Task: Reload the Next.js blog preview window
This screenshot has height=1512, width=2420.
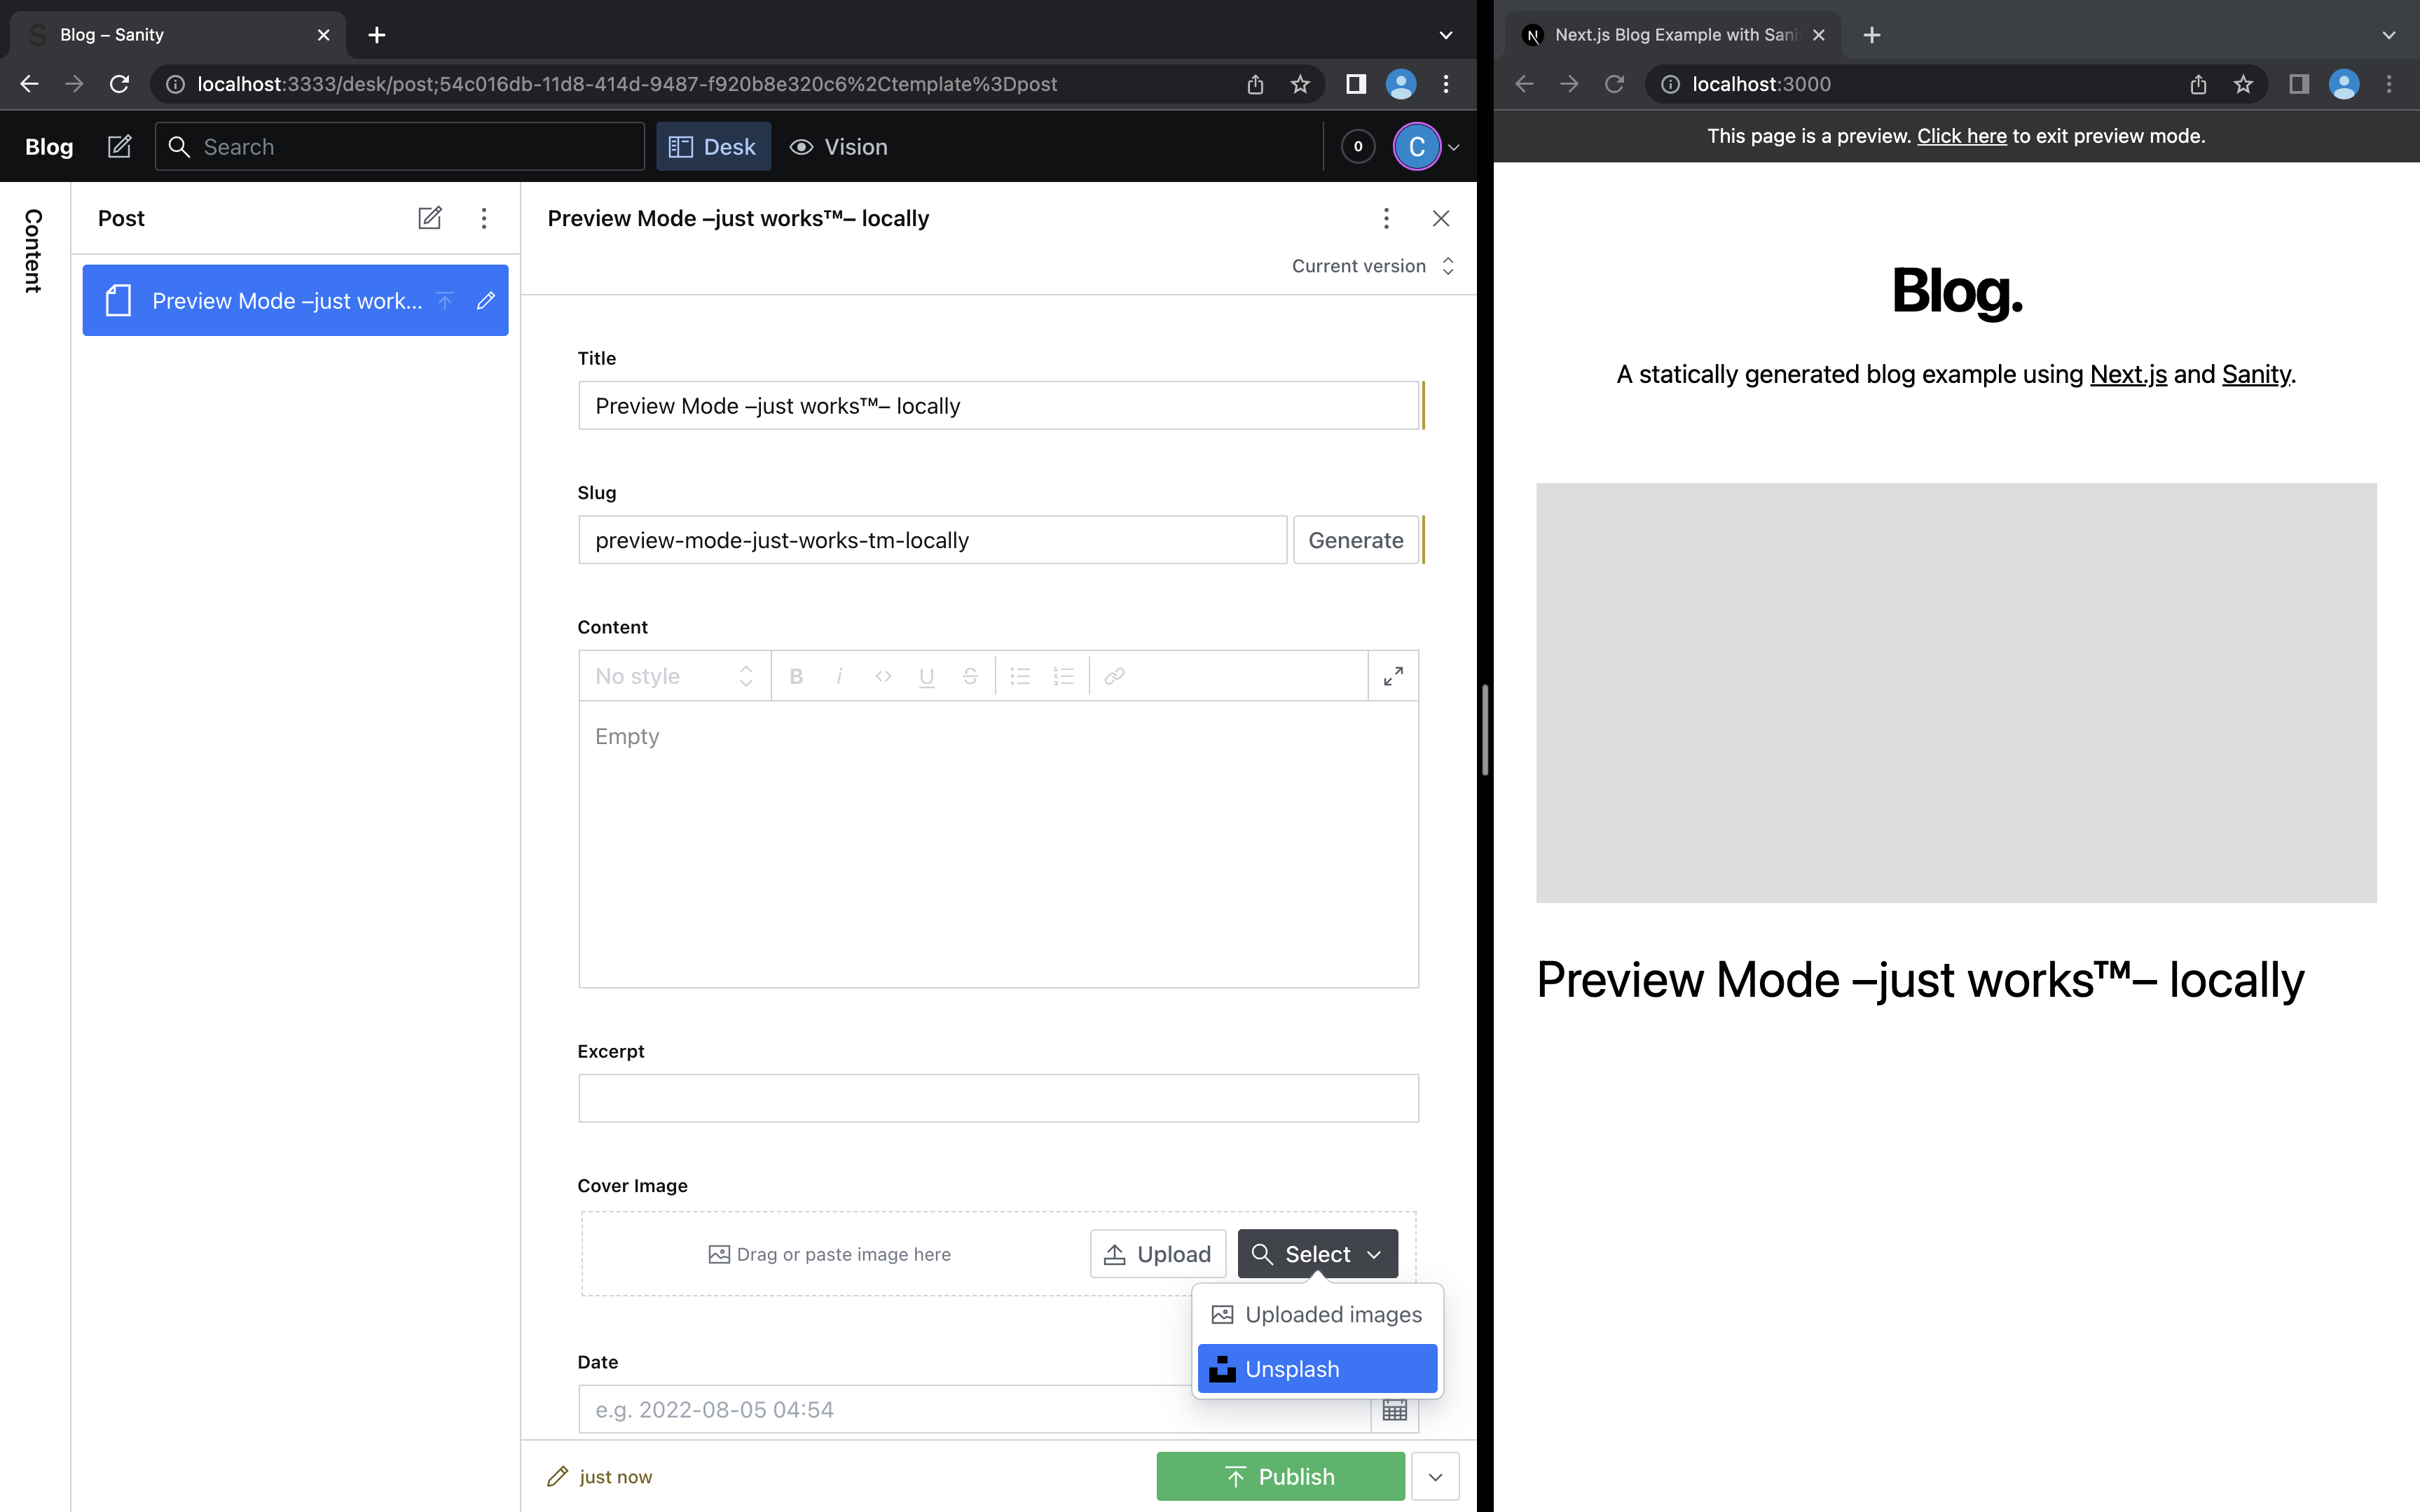Action: (x=1614, y=84)
